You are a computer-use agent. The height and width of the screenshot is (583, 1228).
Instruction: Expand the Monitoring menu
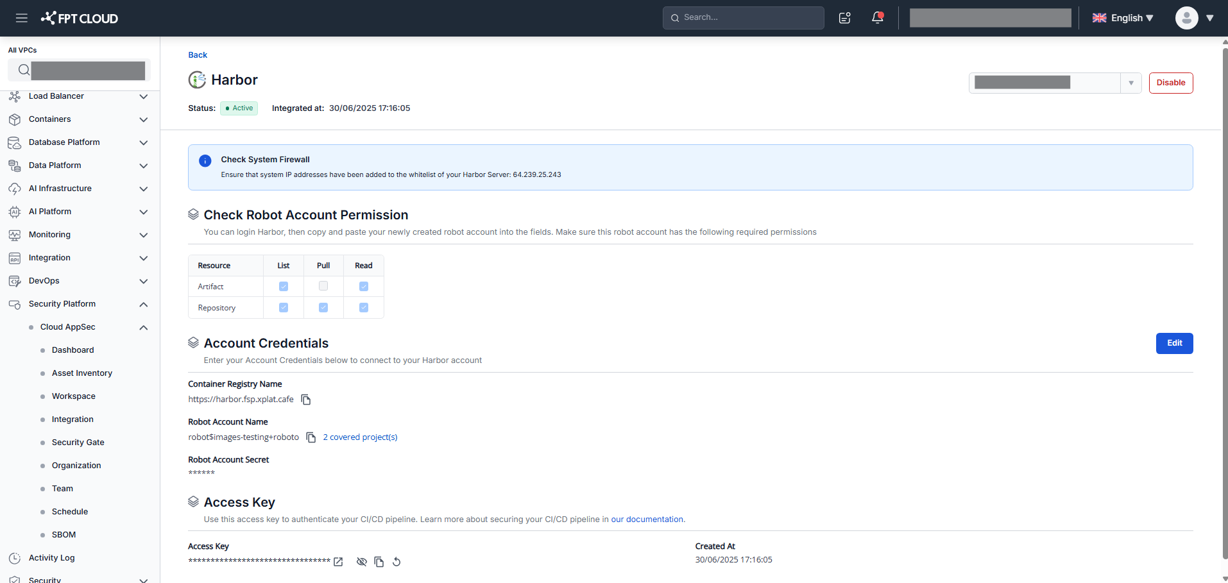(x=144, y=235)
